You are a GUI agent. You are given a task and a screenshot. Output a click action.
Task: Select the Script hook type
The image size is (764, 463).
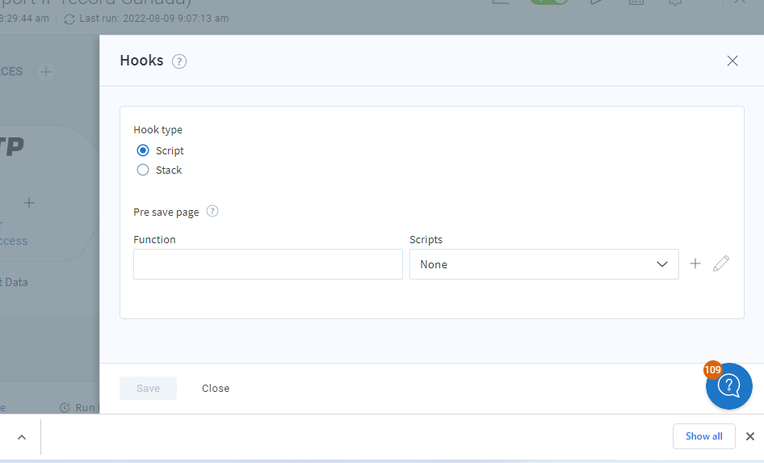(143, 150)
